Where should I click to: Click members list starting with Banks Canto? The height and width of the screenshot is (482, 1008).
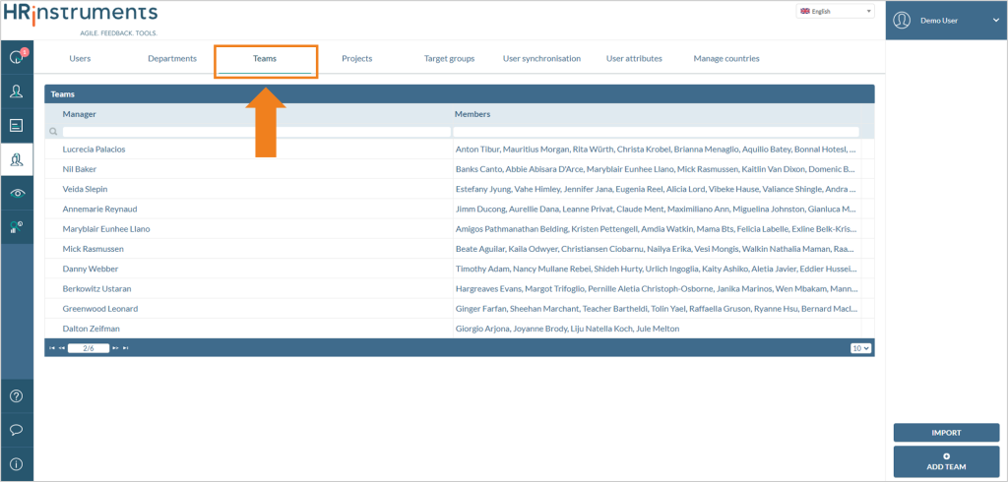coord(656,169)
